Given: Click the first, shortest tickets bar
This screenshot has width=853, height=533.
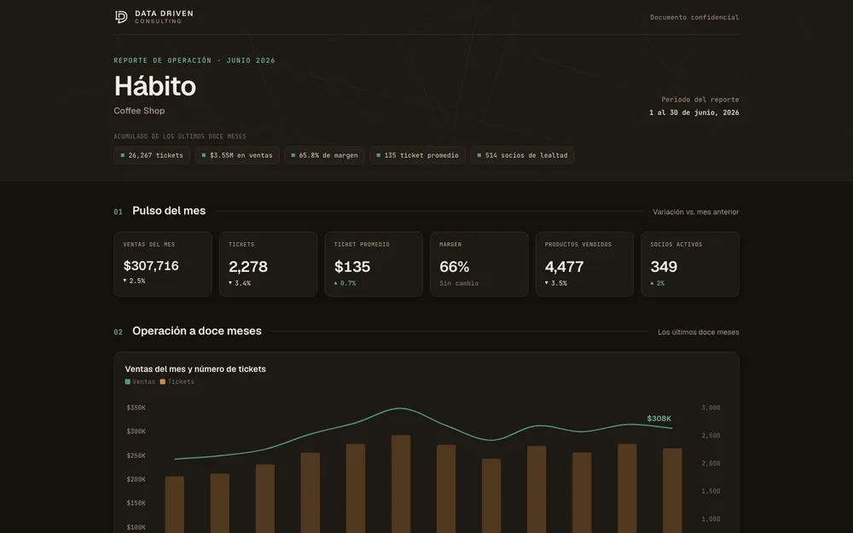Looking at the screenshot, I should click(x=175, y=505).
